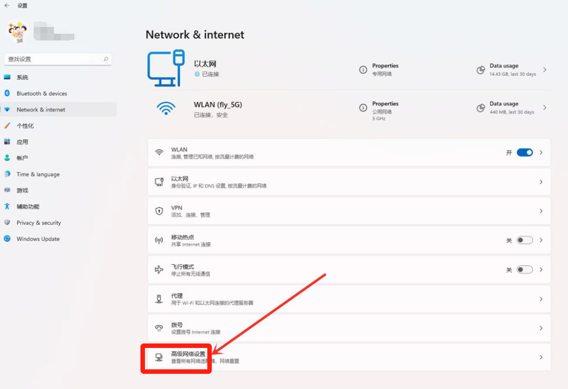The width and height of the screenshot is (568, 389).
Task: Open the 代理 proxy settings row
Action: 349,298
